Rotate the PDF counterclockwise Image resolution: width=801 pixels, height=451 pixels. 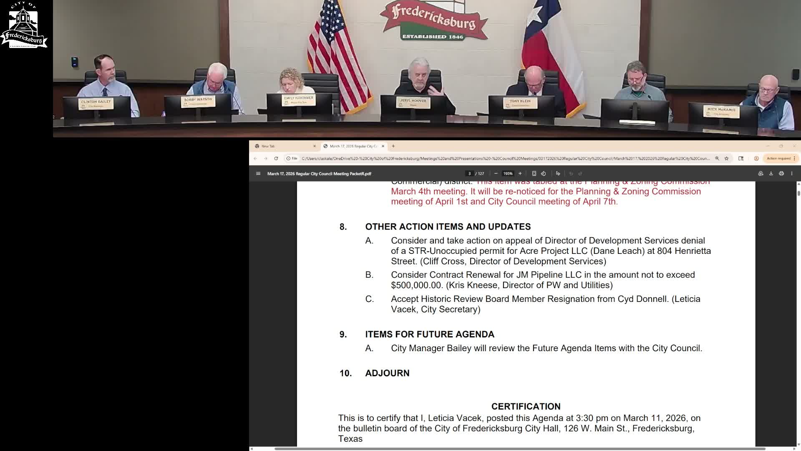click(544, 174)
